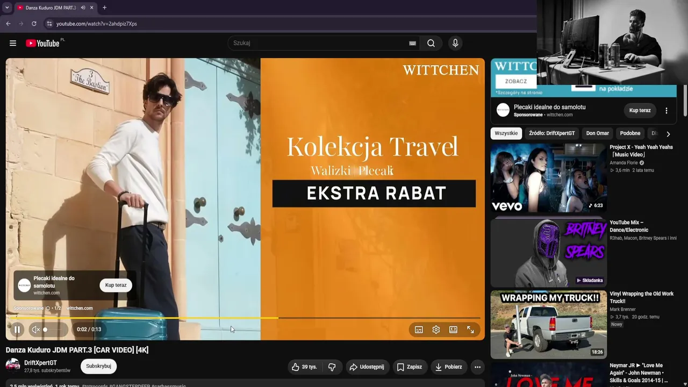Image resolution: width=688 pixels, height=387 pixels.
Task: Click the magnifying glass search button
Action: point(431,43)
